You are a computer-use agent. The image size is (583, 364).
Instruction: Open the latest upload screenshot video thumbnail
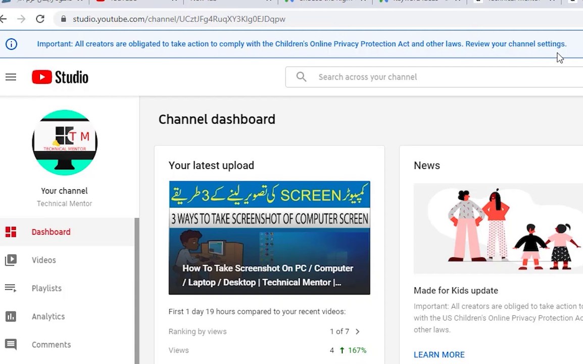coord(269,238)
